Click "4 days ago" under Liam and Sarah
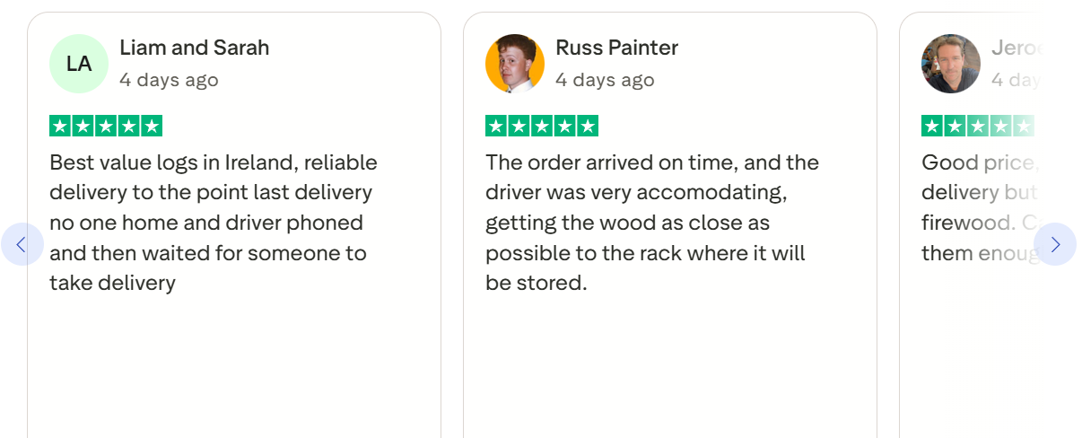 (x=169, y=80)
